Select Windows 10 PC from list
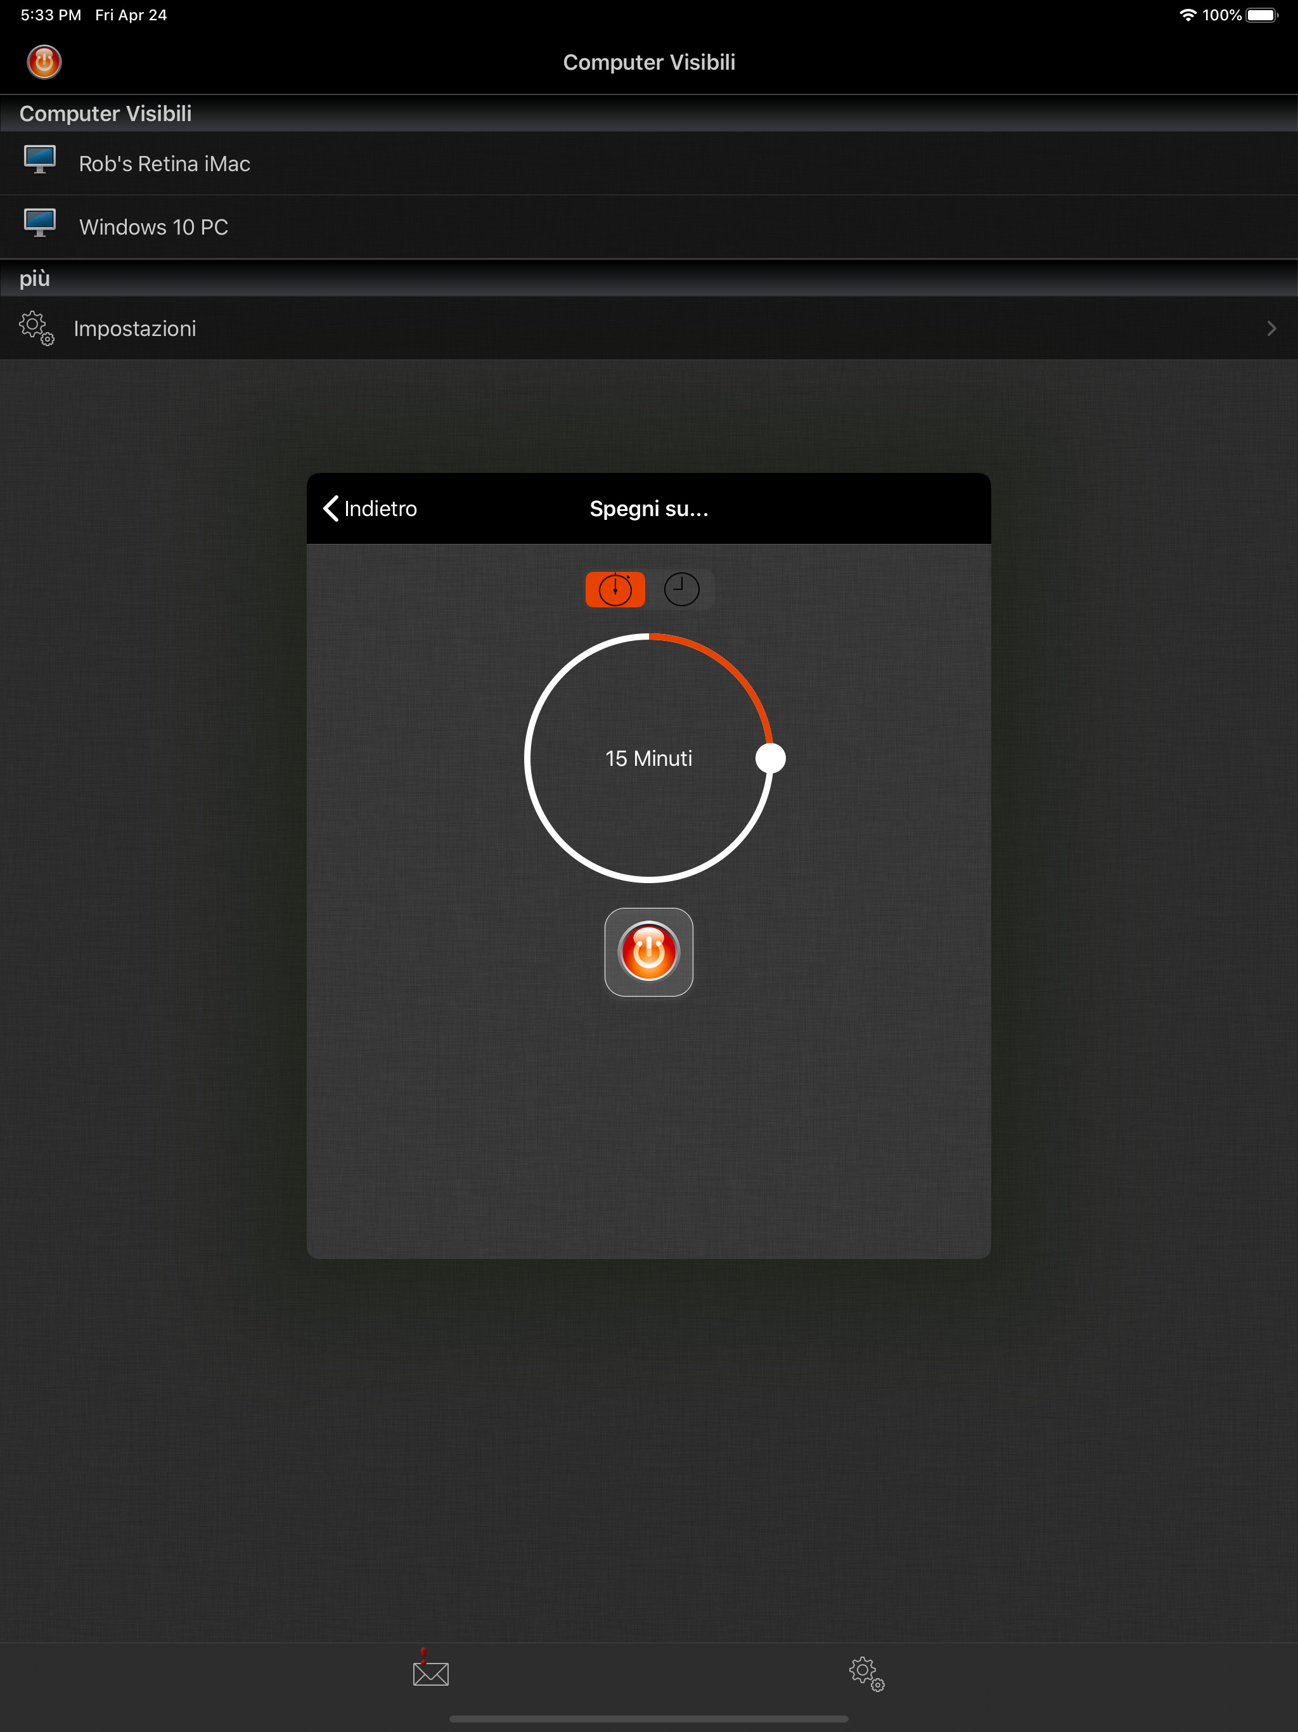Viewport: 1298px width, 1732px height. (x=153, y=227)
